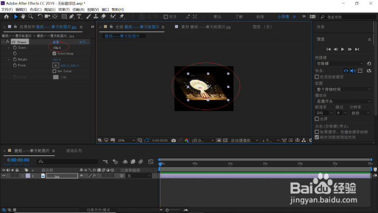Click the disabled Color swatch
The image size is (378, 213).
pyautogui.click(x=56, y=77)
